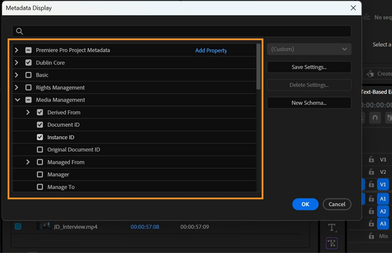The height and width of the screenshot is (253, 392).
Task: Click the Add Property link
Action: (211, 50)
